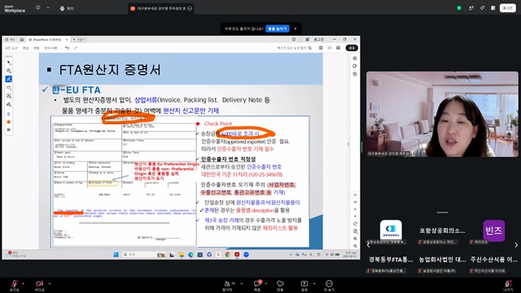The image size is (521, 293).
Task: Click the Share screen icon
Action: 304,285
